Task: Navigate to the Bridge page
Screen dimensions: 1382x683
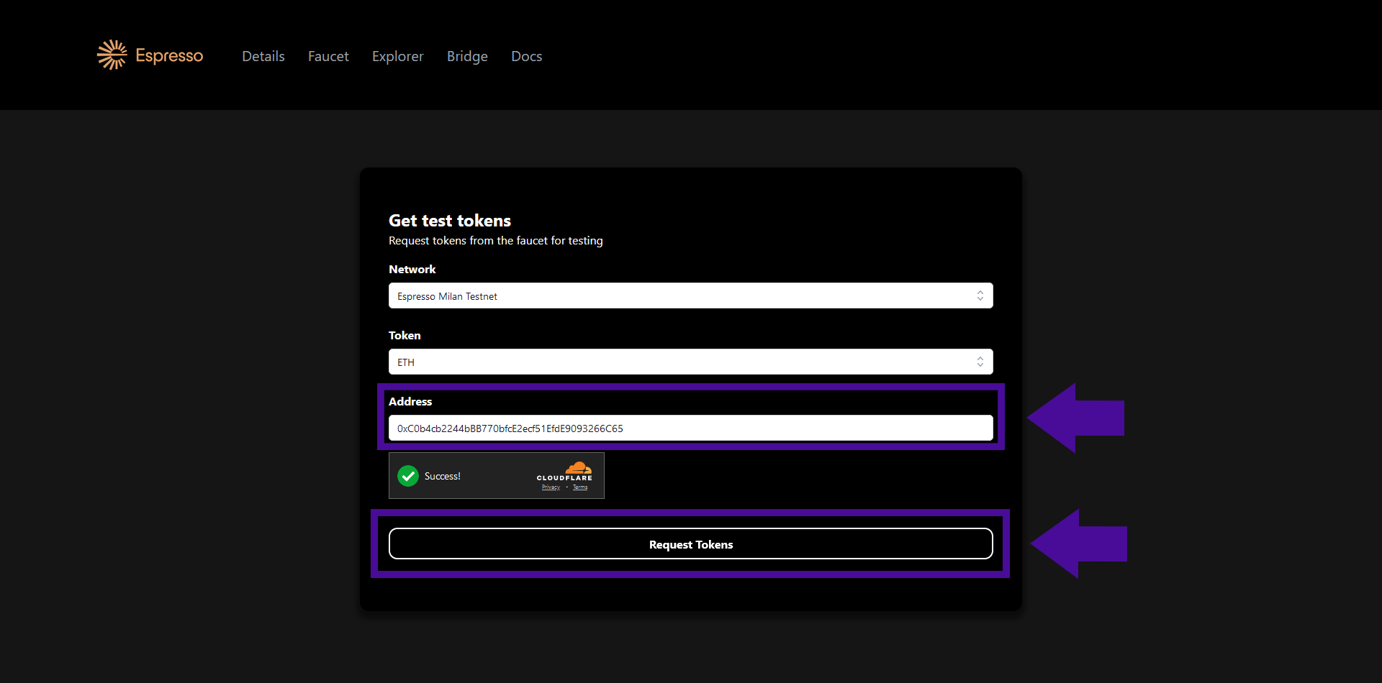Action: click(467, 56)
